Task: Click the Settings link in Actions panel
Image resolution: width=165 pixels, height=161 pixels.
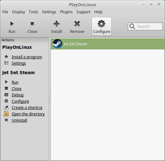Action: (19, 63)
